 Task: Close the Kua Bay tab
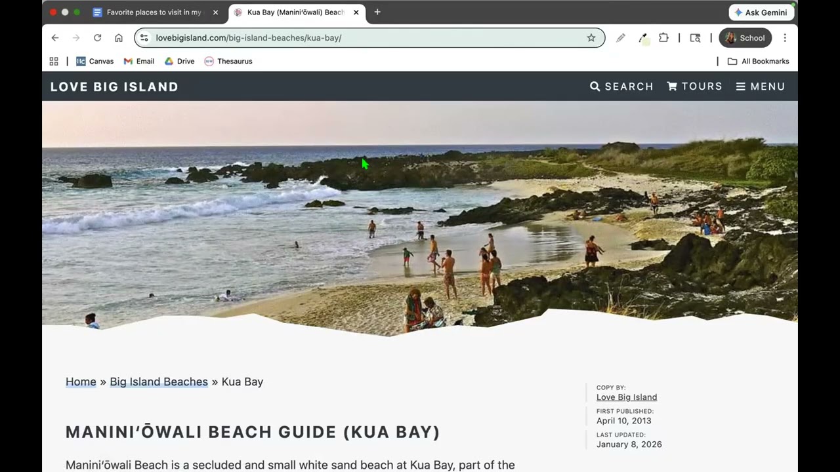[x=356, y=12]
